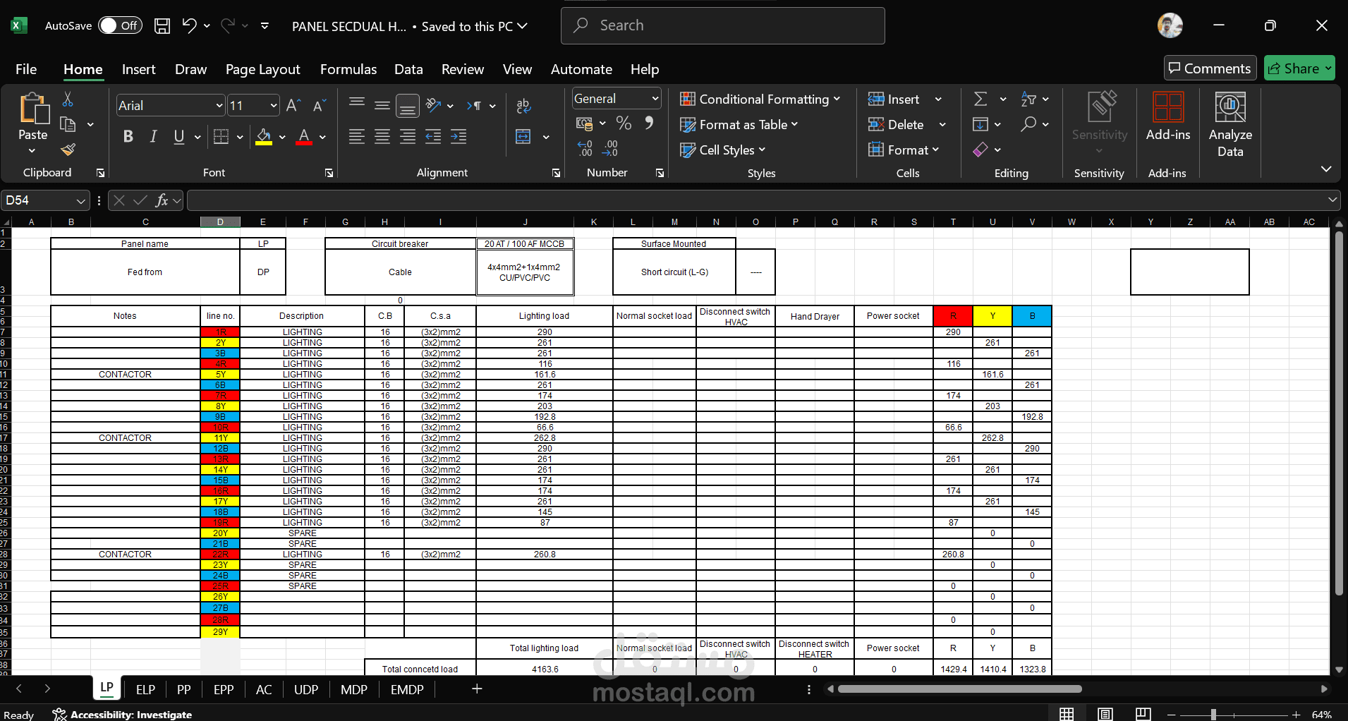Viewport: 1348px width, 721px height.
Task: Click the Sort & Filter icon
Action: 1028,99
